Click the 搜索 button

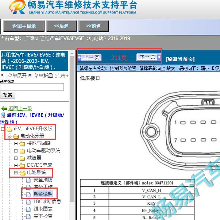pyautogui.click(x=8, y=94)
